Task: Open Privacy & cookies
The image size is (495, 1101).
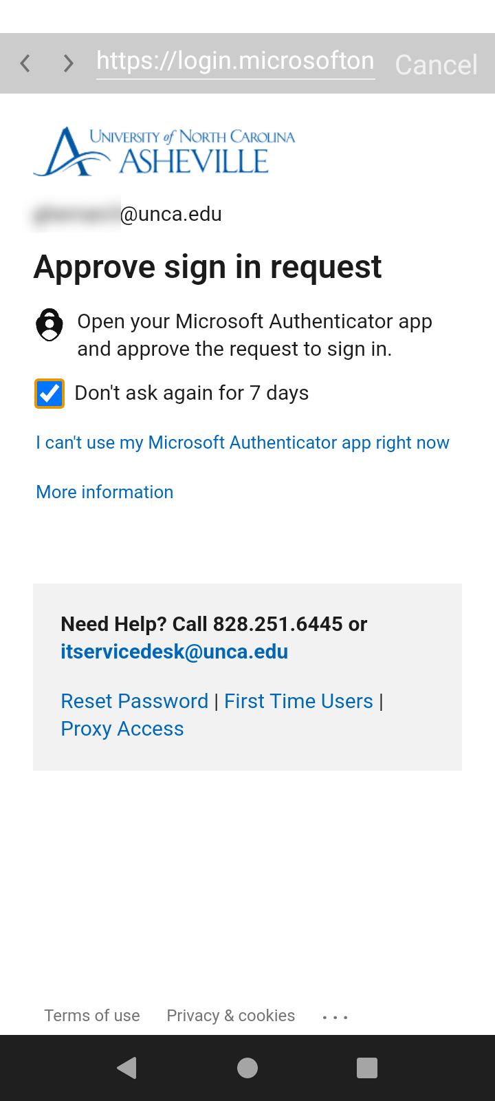Action: click(230, 1015)
